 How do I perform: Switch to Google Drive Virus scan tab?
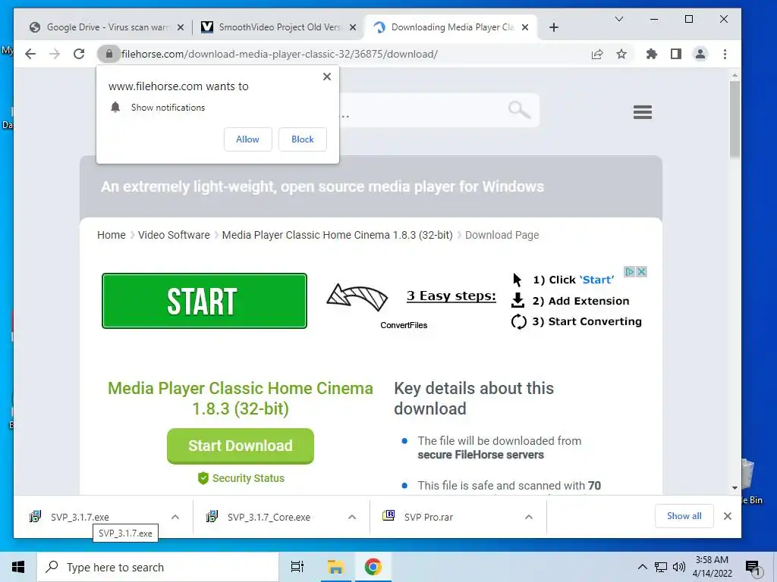[106, 27]
